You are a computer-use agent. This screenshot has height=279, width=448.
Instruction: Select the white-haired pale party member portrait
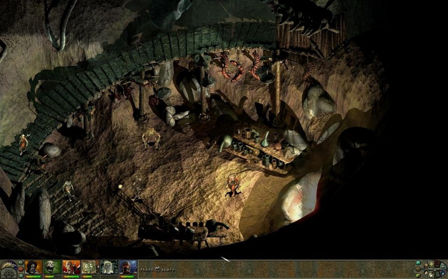(x=109, y=267)
